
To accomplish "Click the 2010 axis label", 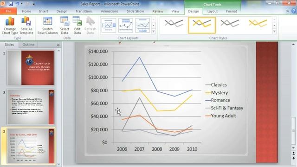I will (192, 149).
